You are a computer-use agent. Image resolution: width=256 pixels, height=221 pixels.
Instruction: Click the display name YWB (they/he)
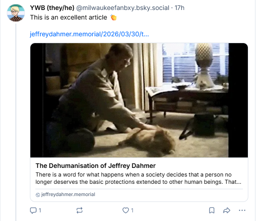pyautogui.click(x=52, y=8)
